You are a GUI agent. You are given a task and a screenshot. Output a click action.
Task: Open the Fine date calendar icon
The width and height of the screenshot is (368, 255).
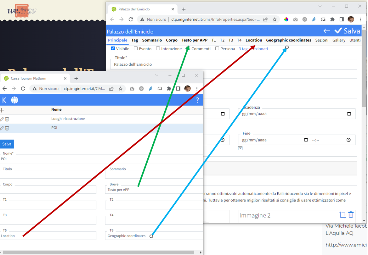[306, 140]
